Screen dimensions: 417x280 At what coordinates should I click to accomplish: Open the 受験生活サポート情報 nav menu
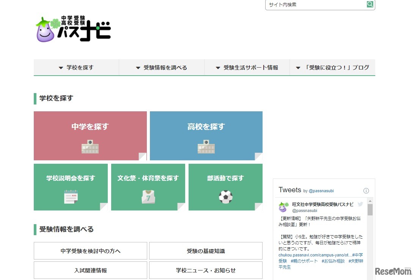247,68
